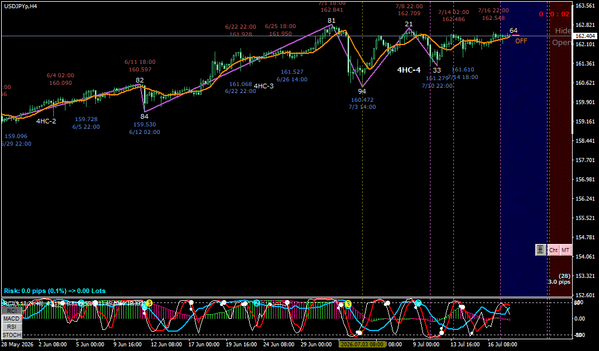Click the Open button at right edge

tap(562, 42)
